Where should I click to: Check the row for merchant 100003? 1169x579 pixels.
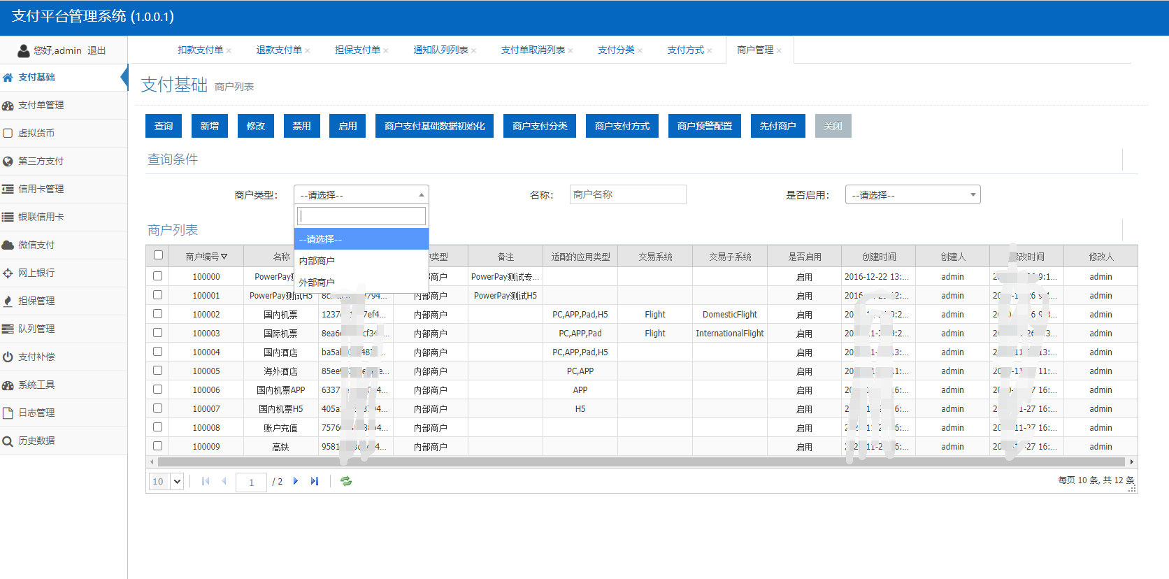point(158,333)
